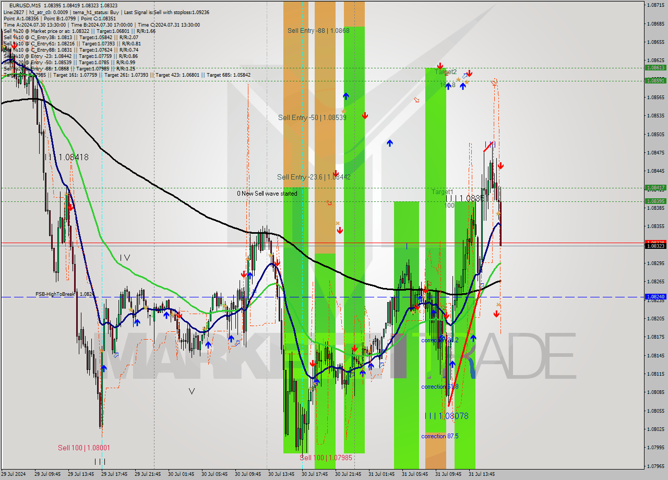
Task: Select the green 1.08395 price axis tag
Action: pos(655,201)
